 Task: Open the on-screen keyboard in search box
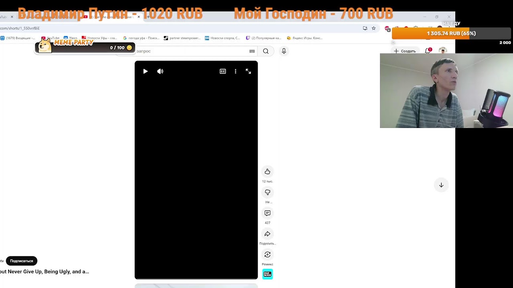click(252, 51)
